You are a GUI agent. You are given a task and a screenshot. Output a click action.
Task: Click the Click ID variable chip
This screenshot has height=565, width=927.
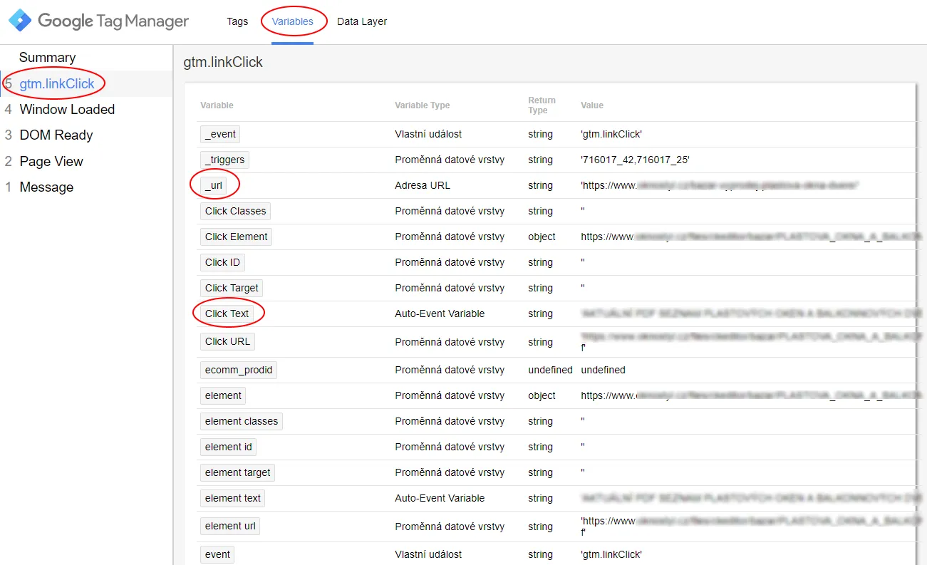tap(222, 262)
